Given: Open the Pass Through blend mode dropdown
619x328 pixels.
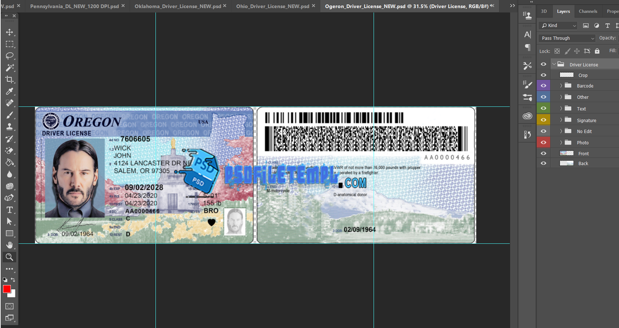Looking at the screenshot, I should click(x=567, y=38).
